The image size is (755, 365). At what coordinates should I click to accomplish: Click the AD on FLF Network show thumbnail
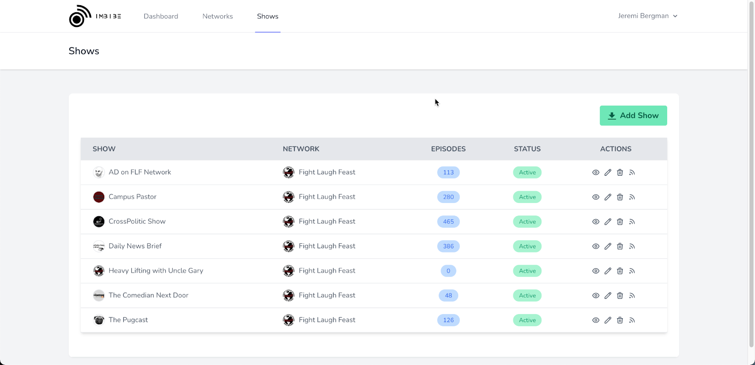point(99,172)
